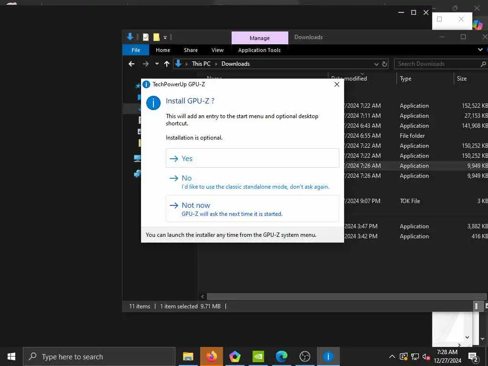
Task: Select the Manage contextual tab
Action: (x=260, y=38)
